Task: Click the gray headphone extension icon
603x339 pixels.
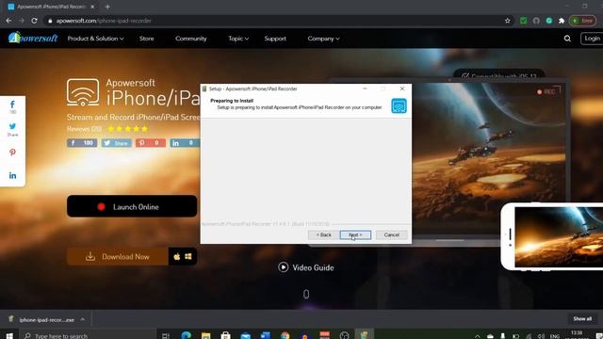Action: click(536, 21)
